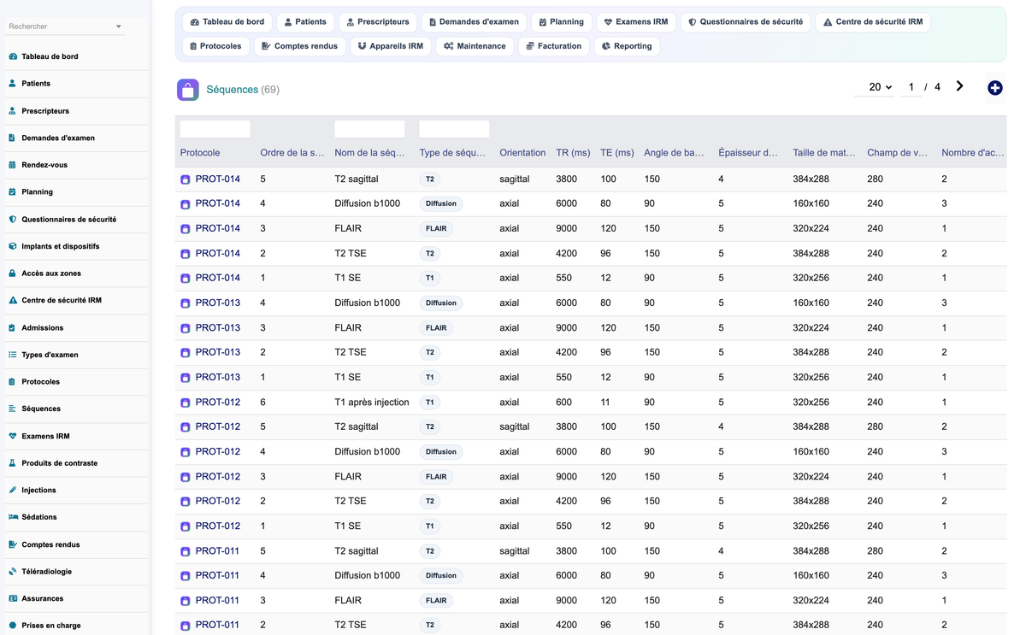
Task: Open Questionnaires de sécurité in sidebar
Action: pyautogui.click(x=68, y=220)
